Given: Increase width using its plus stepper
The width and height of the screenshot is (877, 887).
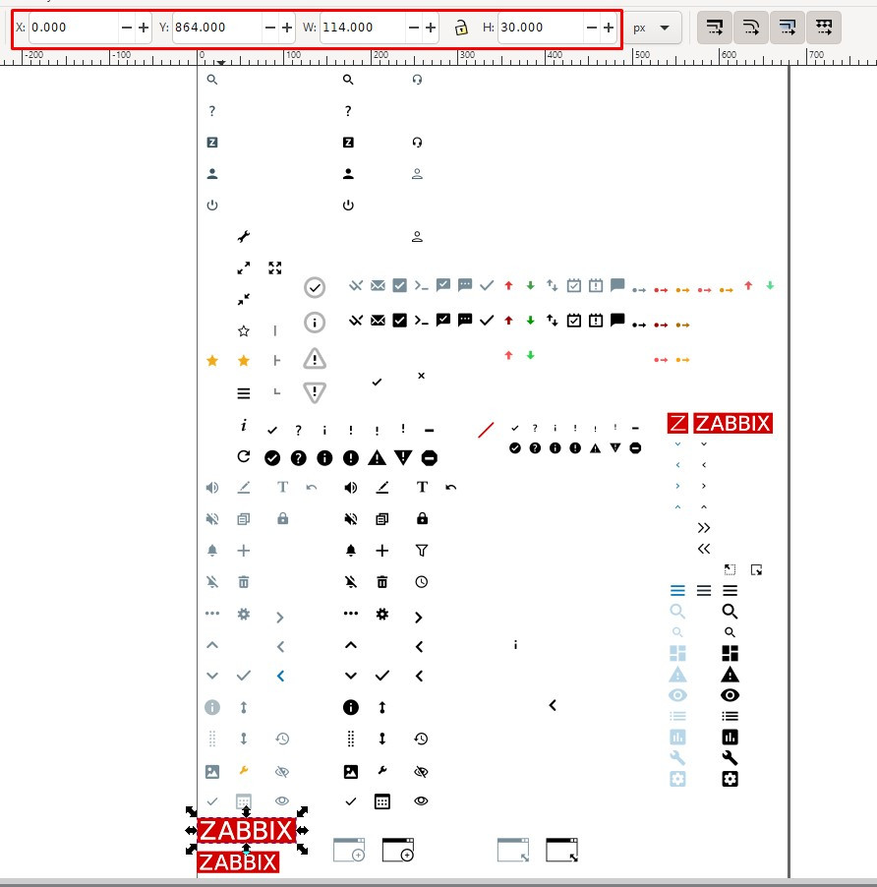Looking at the screenshot, I should pos(428,28).
